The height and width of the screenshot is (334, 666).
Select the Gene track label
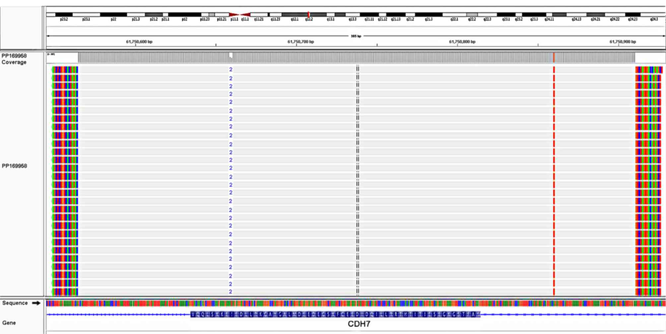coord(9,323)
